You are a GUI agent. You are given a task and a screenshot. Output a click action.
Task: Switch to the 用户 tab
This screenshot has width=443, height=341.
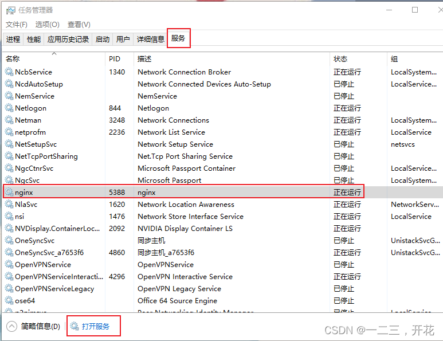[x=123, y=39]
